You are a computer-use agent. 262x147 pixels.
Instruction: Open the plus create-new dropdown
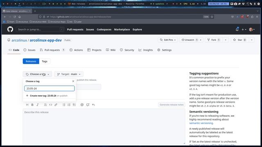(244, 29)
